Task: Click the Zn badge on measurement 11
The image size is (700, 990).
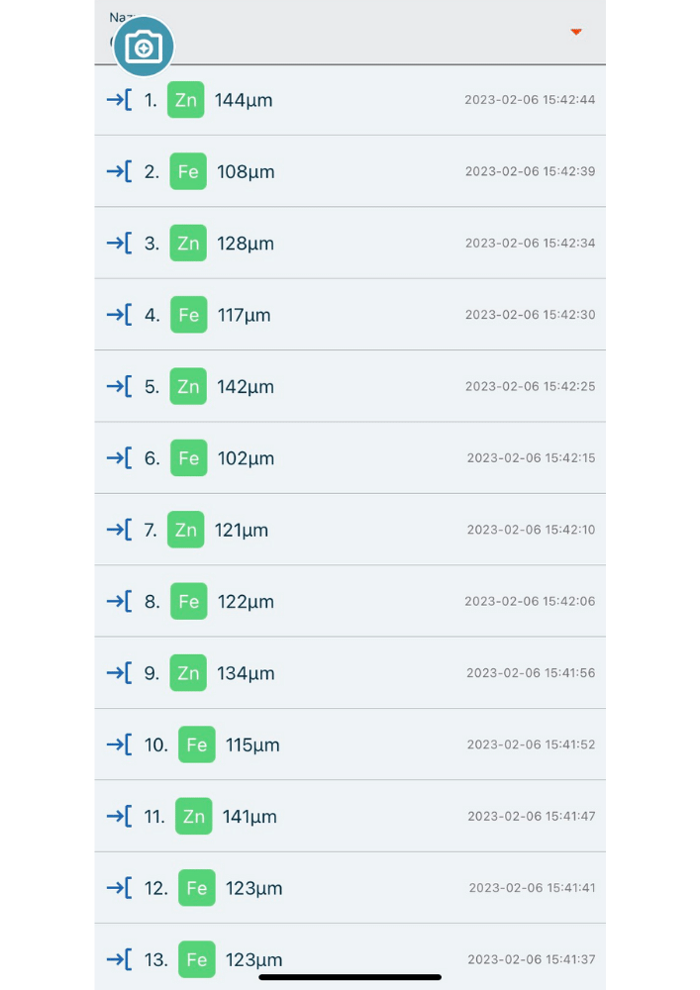Action: coord(193,817)
